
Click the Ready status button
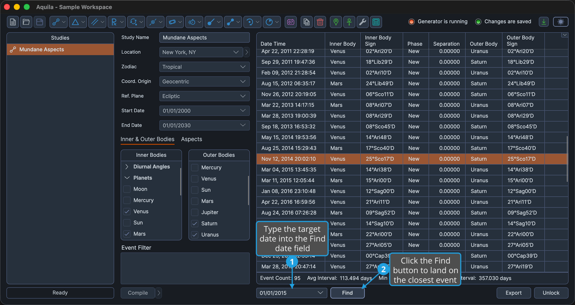tap(60, 293)
